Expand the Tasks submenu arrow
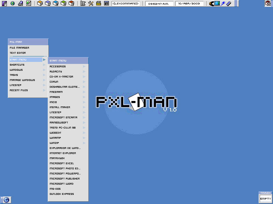Screen dimensions: 273x204 tap(44, 75)
